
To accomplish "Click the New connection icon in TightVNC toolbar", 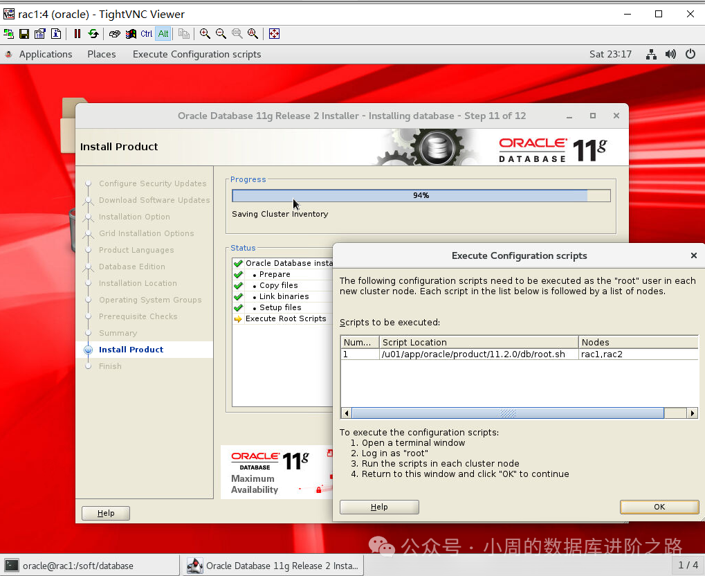I will [x=8, y=34].
